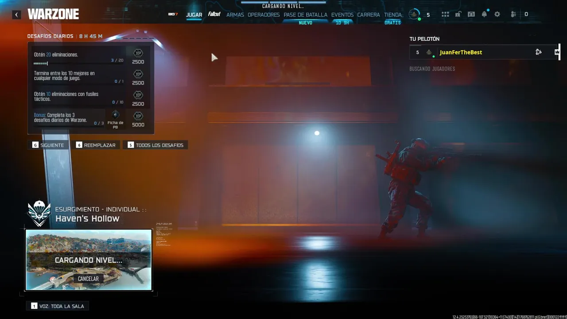
Task: Open the headset chat channel icon
Action: (471, 14)
